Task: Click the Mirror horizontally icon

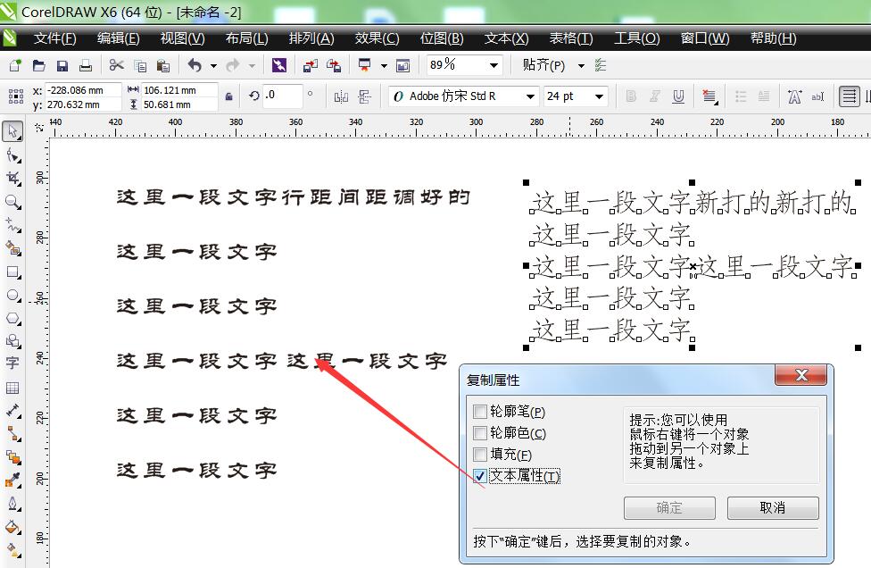Action: click(x=341, y=96)
